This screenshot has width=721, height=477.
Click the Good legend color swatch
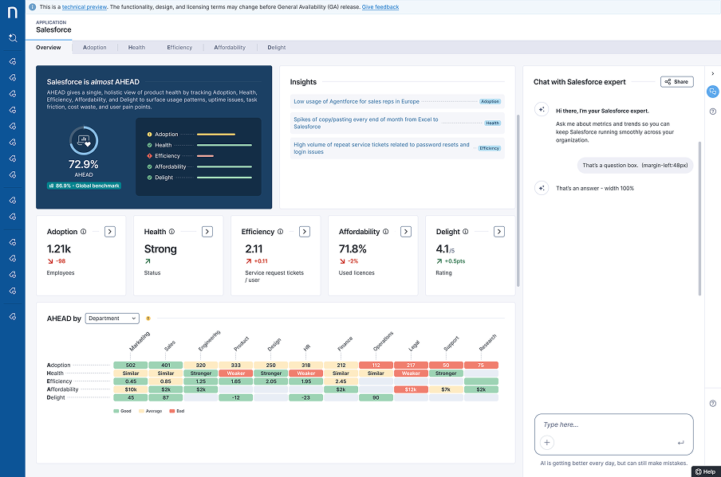[116, 411]
